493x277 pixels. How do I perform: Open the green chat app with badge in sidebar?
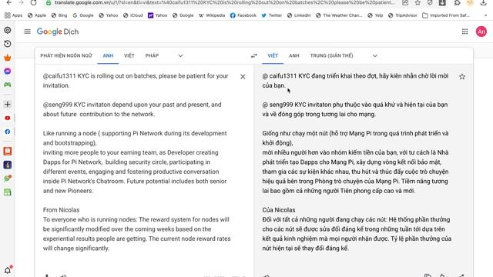click(8, 179)
